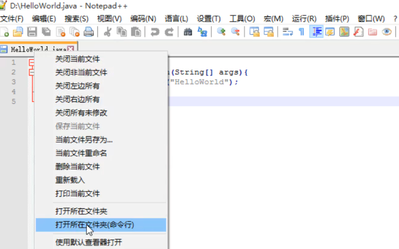Viewport: 399px width, 249px height.
Task: Click the Undo arrow icon
Action: coord(155,32)
